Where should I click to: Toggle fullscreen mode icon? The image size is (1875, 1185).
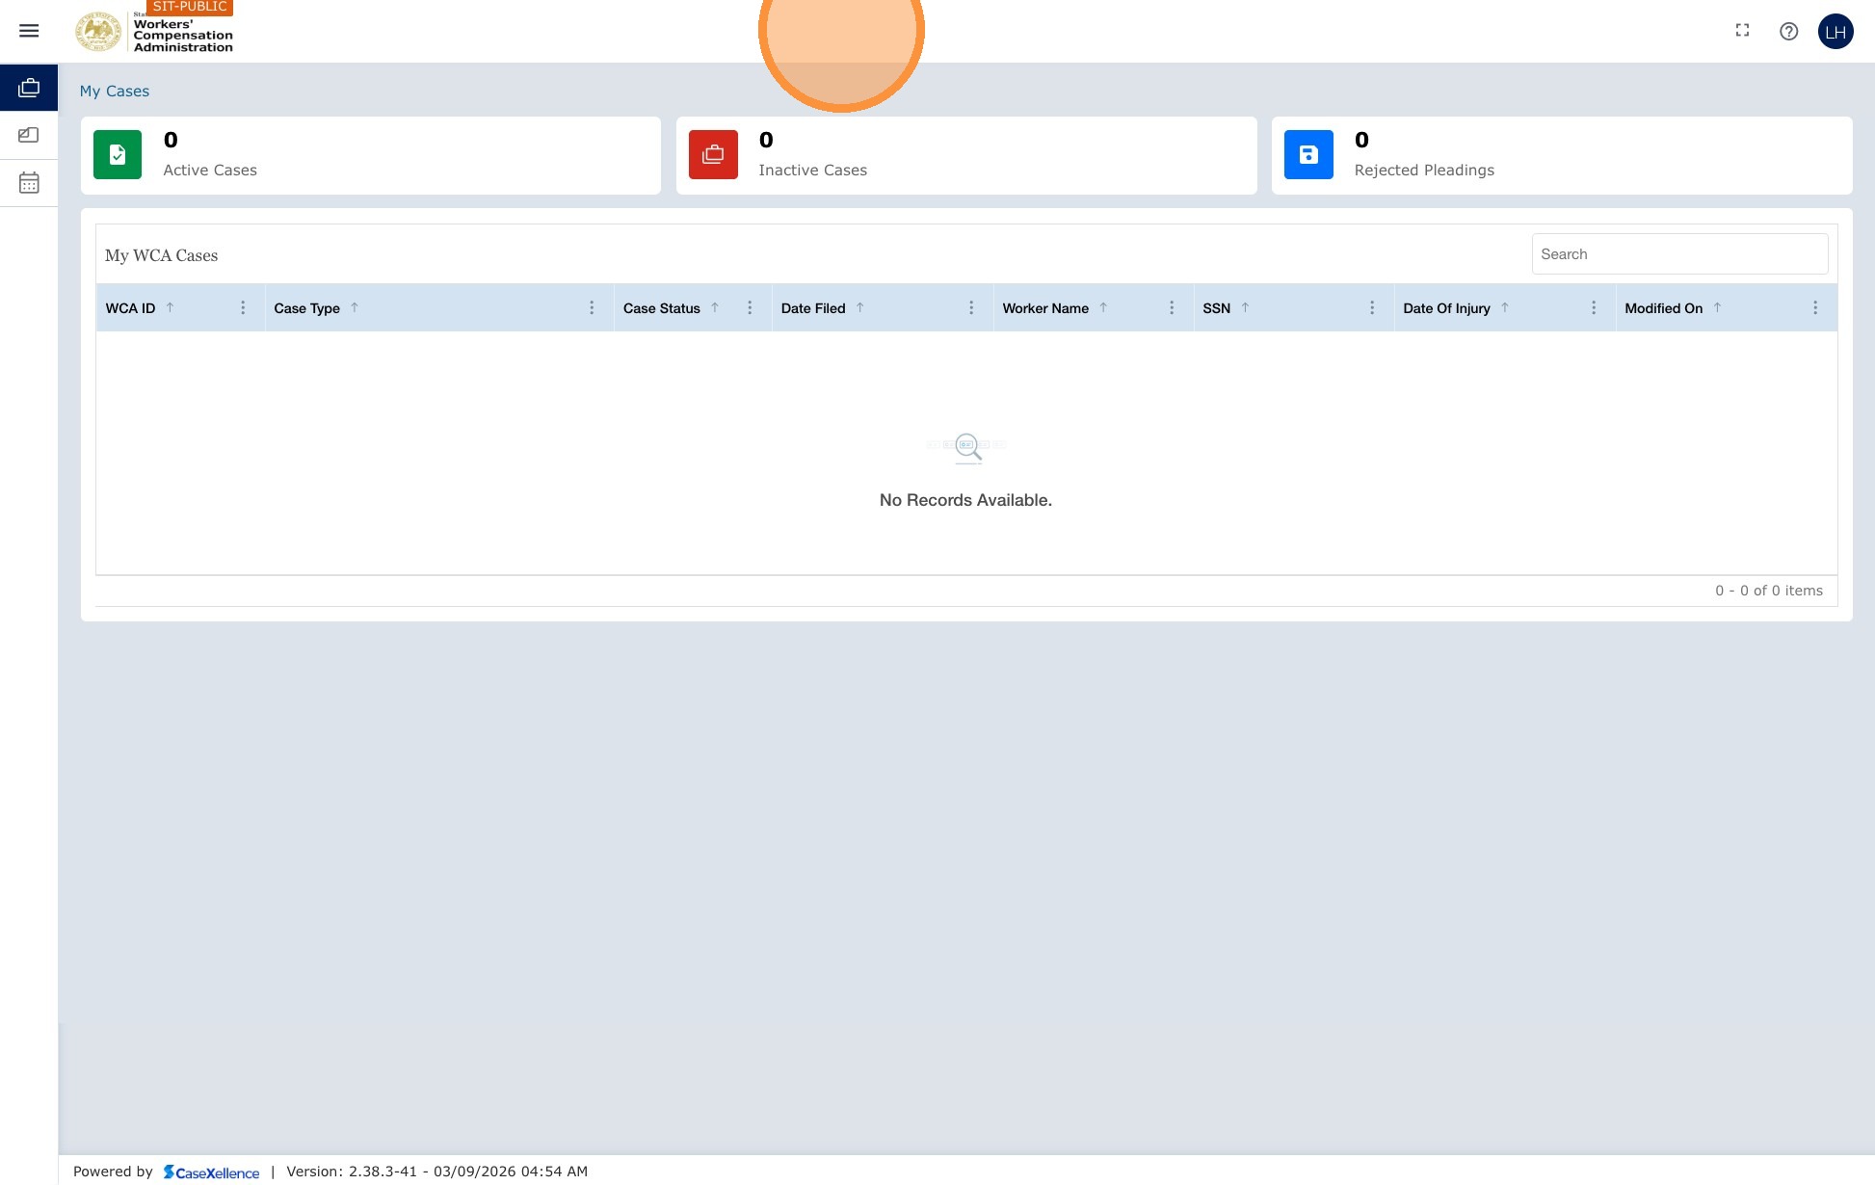click(x=1742, y=31)
